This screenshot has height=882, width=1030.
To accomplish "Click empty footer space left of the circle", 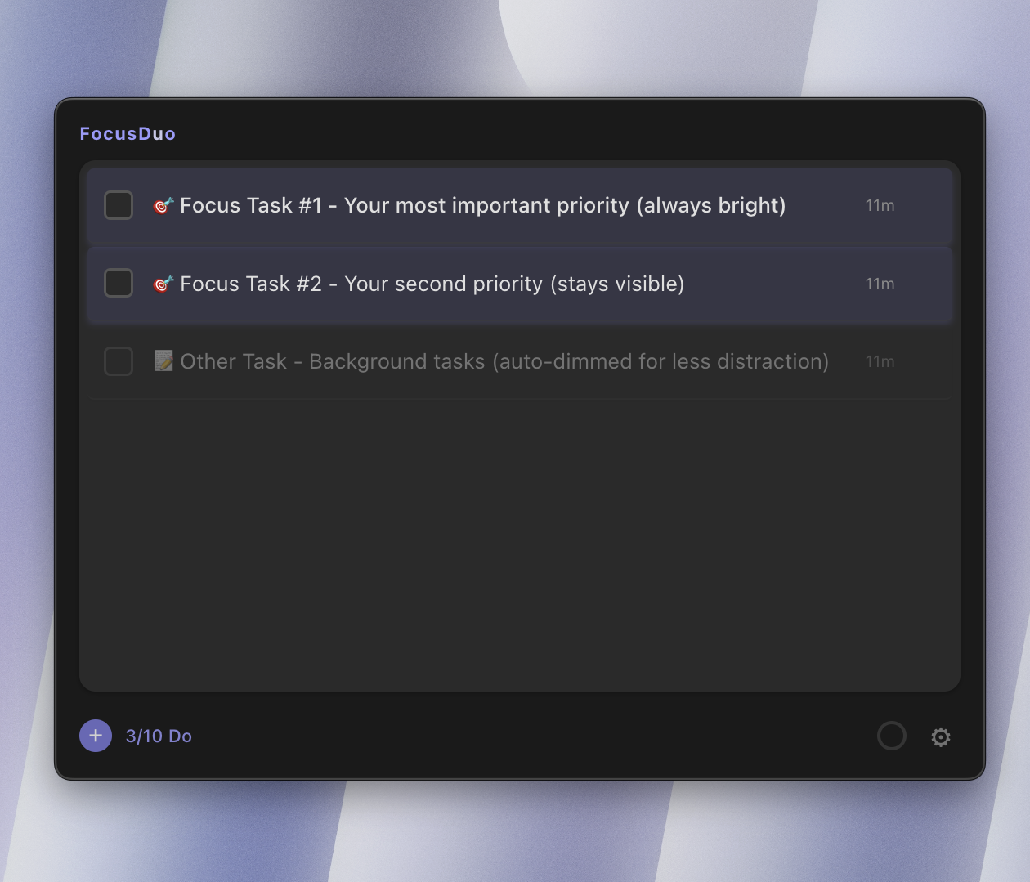I will (531, 736).
